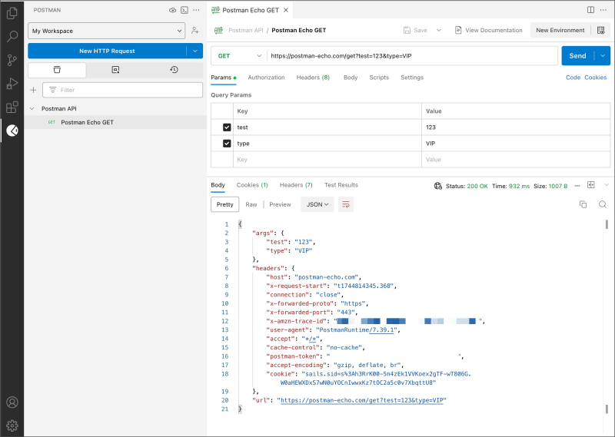This screenshot has width=615, height=437.
Task: Open Send button dropdown arrow
Action: (603, 56)
